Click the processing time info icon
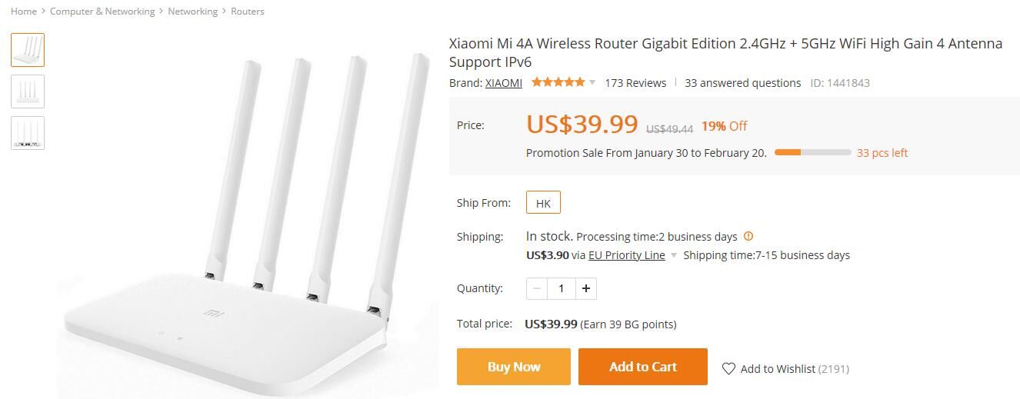The image size is (1020, 399). tap(748, 236)
